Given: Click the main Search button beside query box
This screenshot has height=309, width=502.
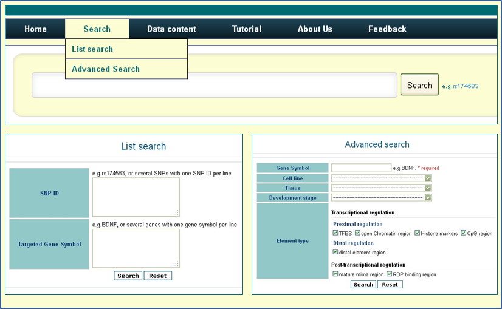Looking at the screenshot, I should click(x=419, y=86).
